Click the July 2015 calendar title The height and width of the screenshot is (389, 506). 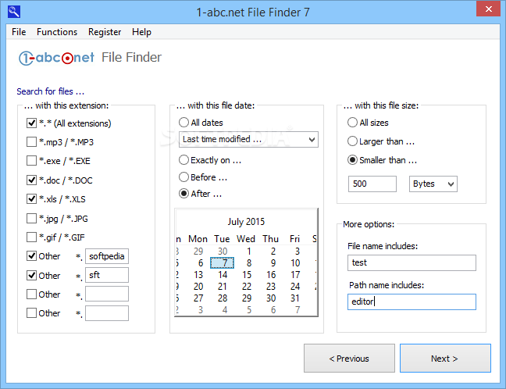click(x=246, y=222)
